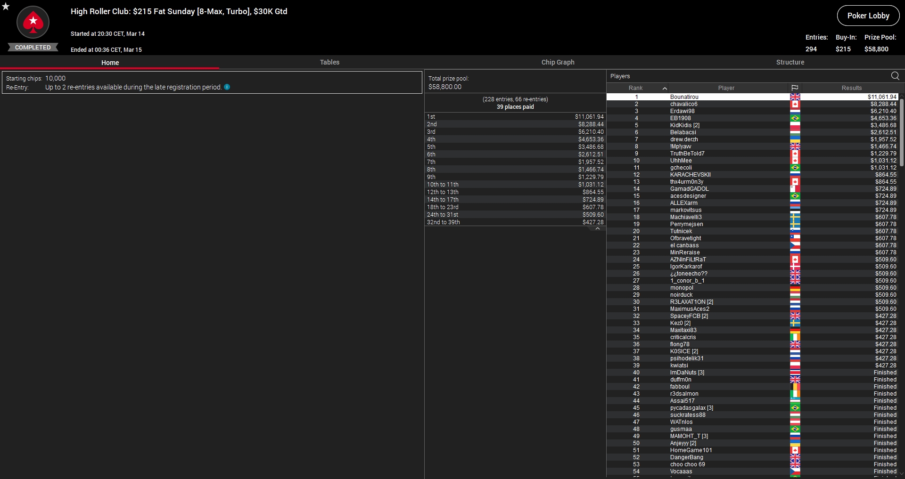The image size is (905, 479).
Task: Open the Structure tab
Action: coord(790,62)
